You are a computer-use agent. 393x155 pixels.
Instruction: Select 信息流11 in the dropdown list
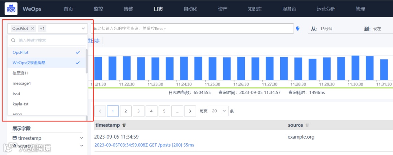click(47, 73)
